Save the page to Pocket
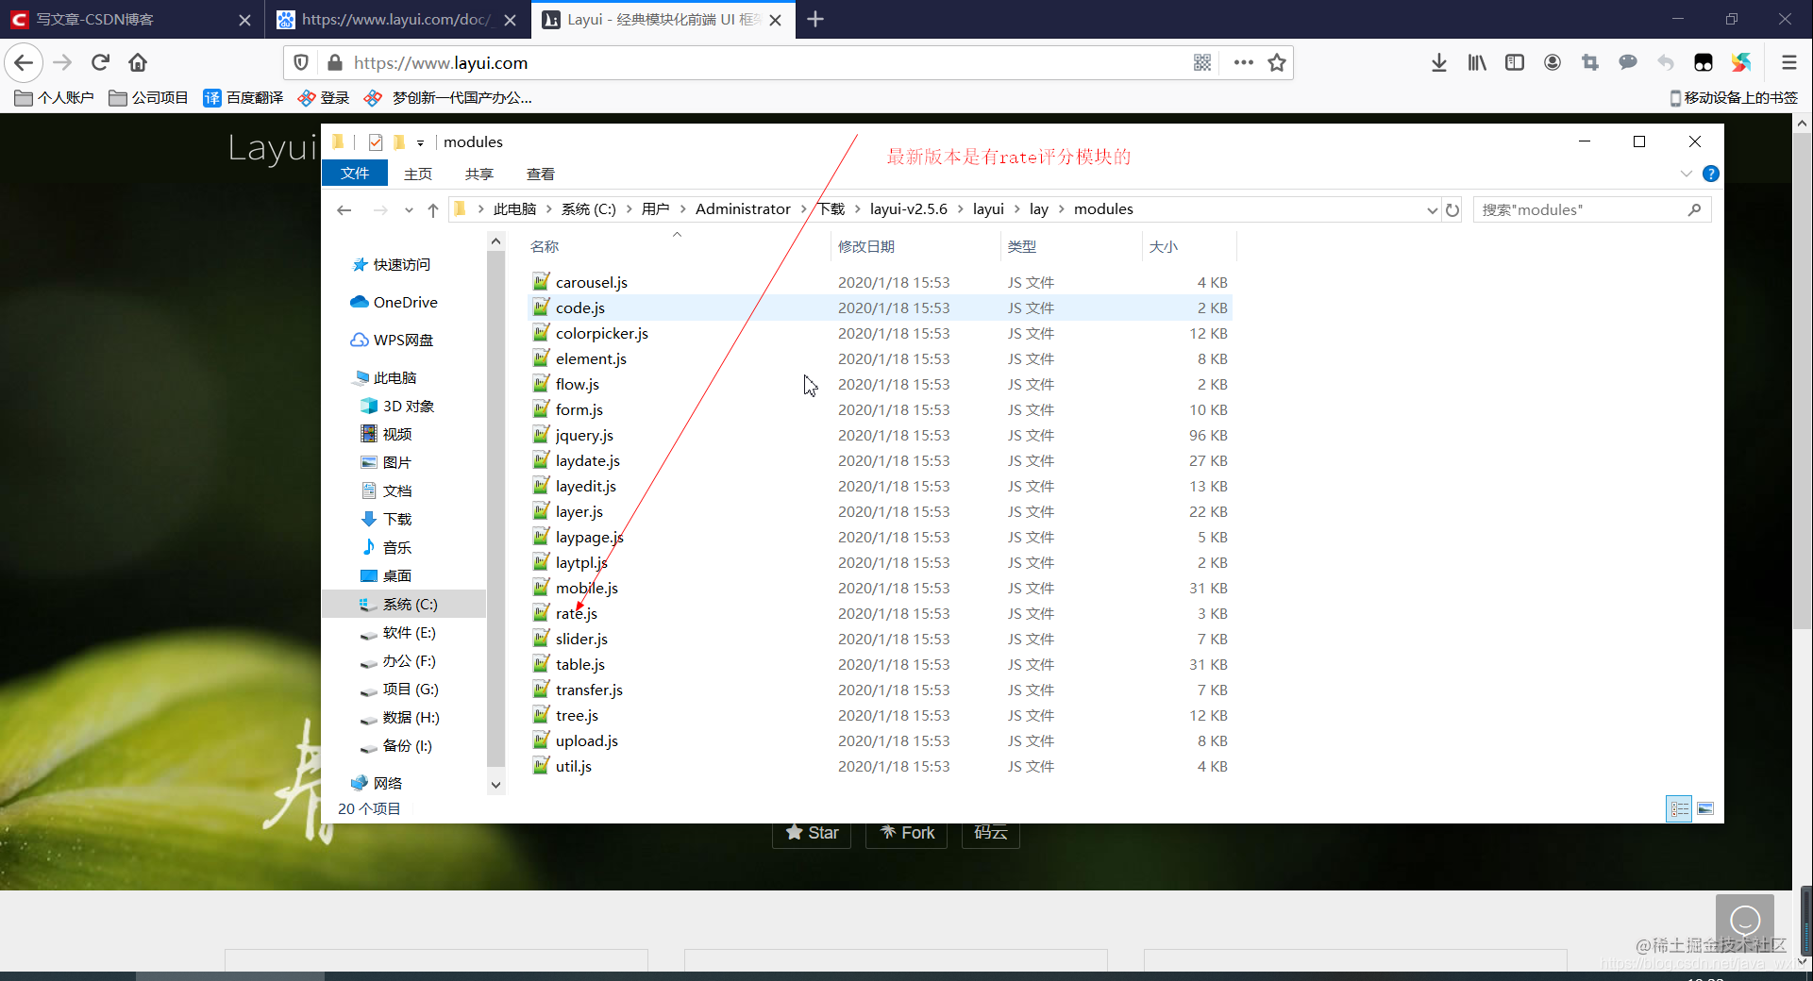 1704,62
